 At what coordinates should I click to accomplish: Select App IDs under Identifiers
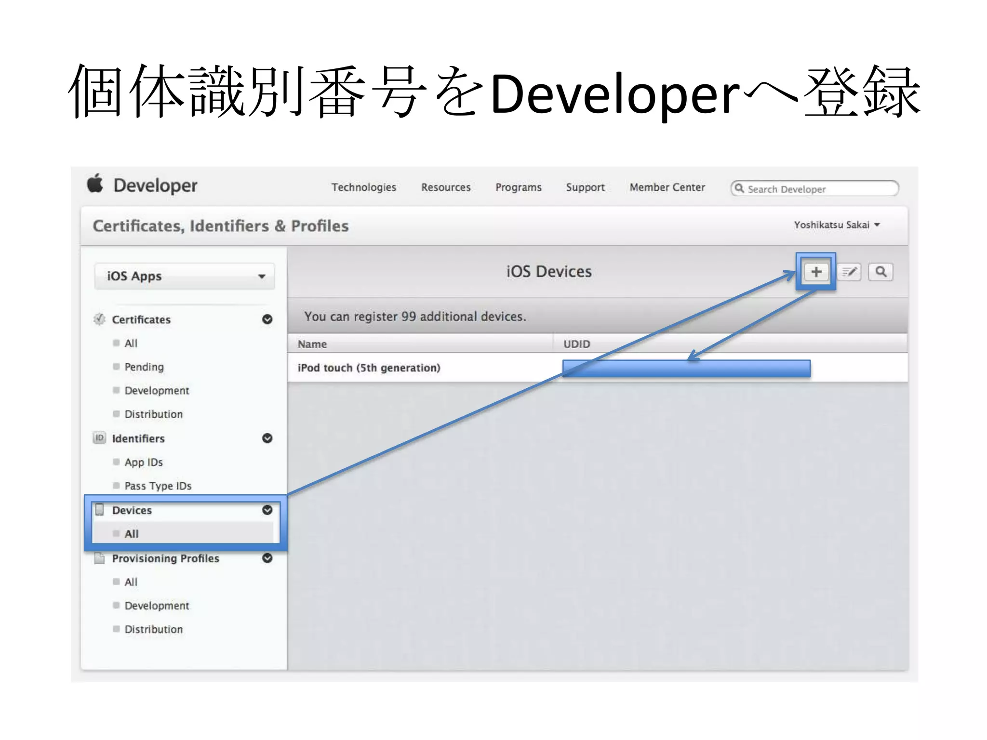coord(144,462)
